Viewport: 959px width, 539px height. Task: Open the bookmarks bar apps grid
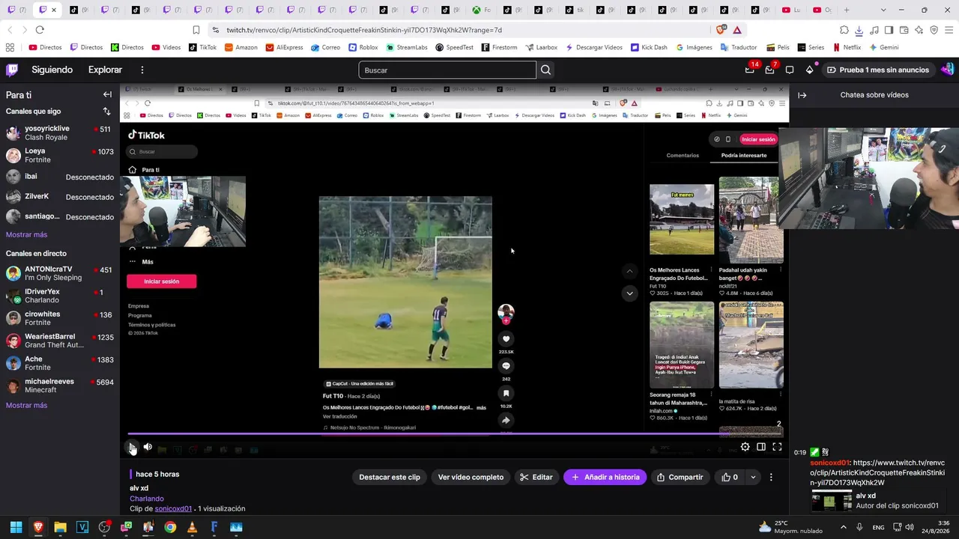click(10, 47)
